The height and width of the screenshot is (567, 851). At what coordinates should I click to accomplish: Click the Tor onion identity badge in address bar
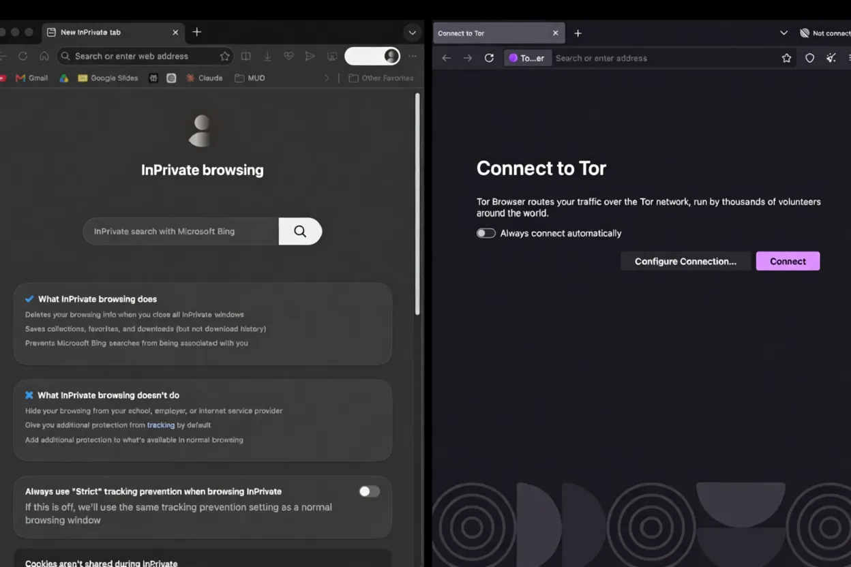point(526,58)
